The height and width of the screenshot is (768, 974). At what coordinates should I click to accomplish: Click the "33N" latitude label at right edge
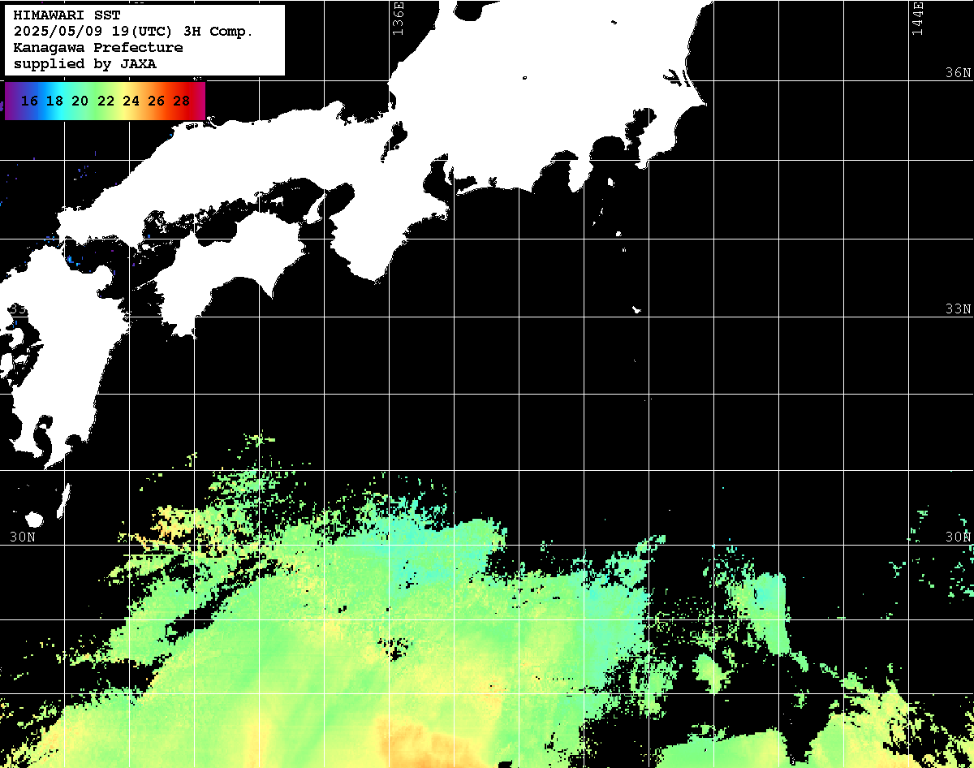click(x=958, y=309)
